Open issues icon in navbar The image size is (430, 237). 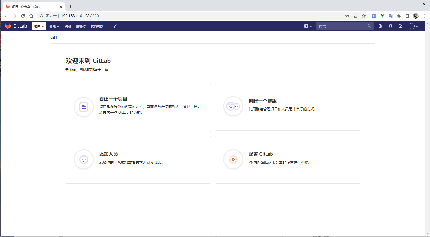tap(380, 26)
